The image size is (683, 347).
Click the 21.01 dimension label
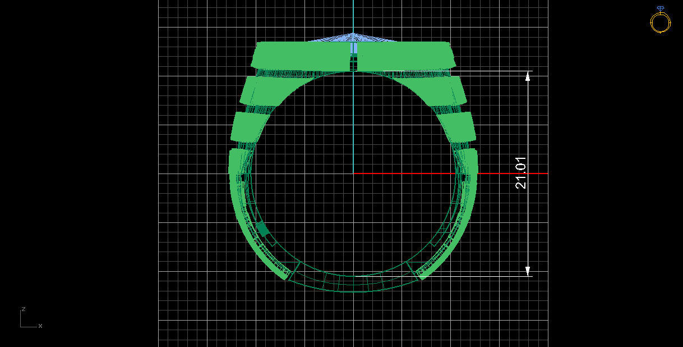[x=521, y=172]
